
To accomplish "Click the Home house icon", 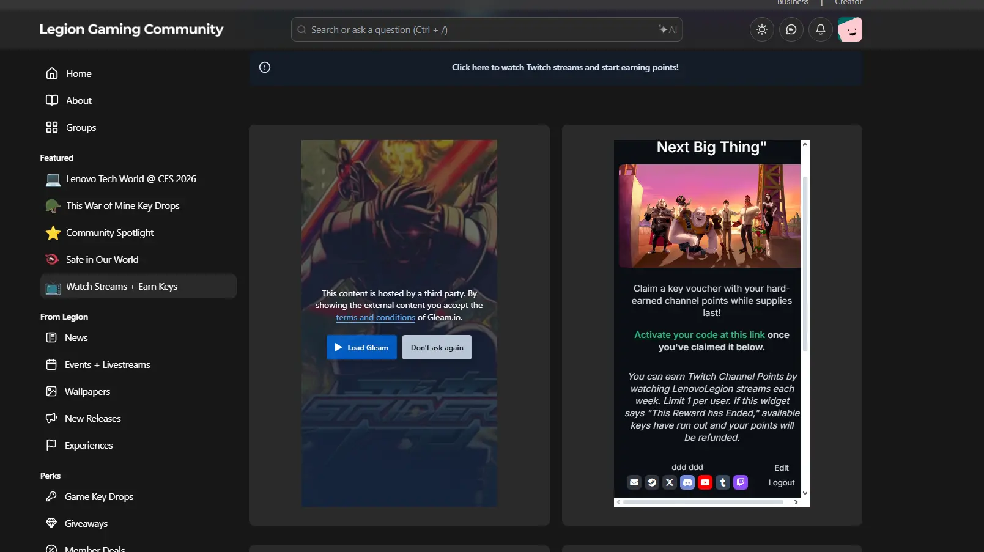I will pos(52,73).
